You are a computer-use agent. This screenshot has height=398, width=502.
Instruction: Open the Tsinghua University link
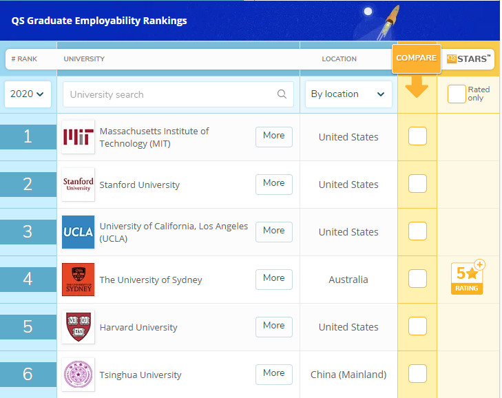[x=140, y=375]
